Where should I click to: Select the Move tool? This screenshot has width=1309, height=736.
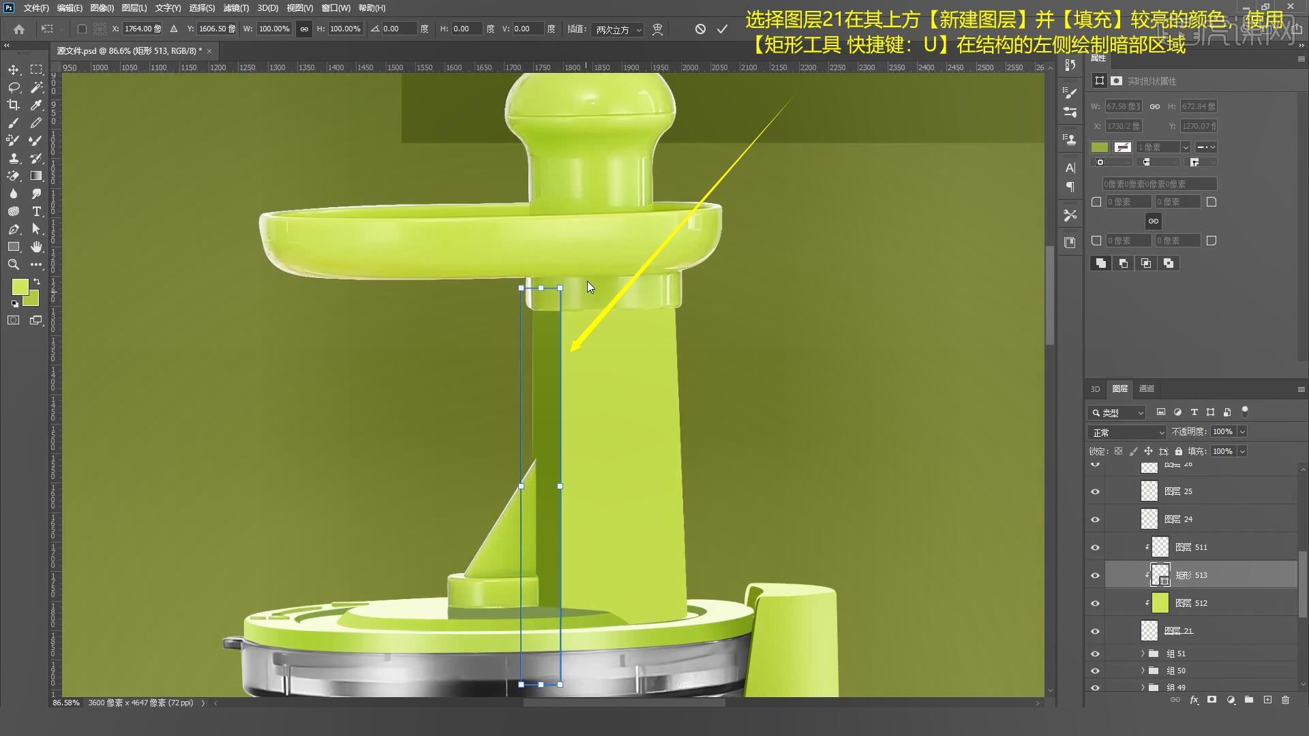(14, 70)
